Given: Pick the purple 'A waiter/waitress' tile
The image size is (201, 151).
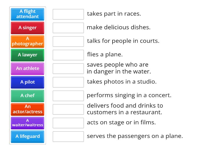Looking at the screenshot, I should point(28,123).
